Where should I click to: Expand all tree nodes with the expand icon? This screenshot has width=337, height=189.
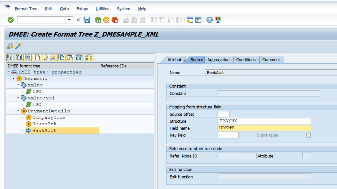point(10,57)
